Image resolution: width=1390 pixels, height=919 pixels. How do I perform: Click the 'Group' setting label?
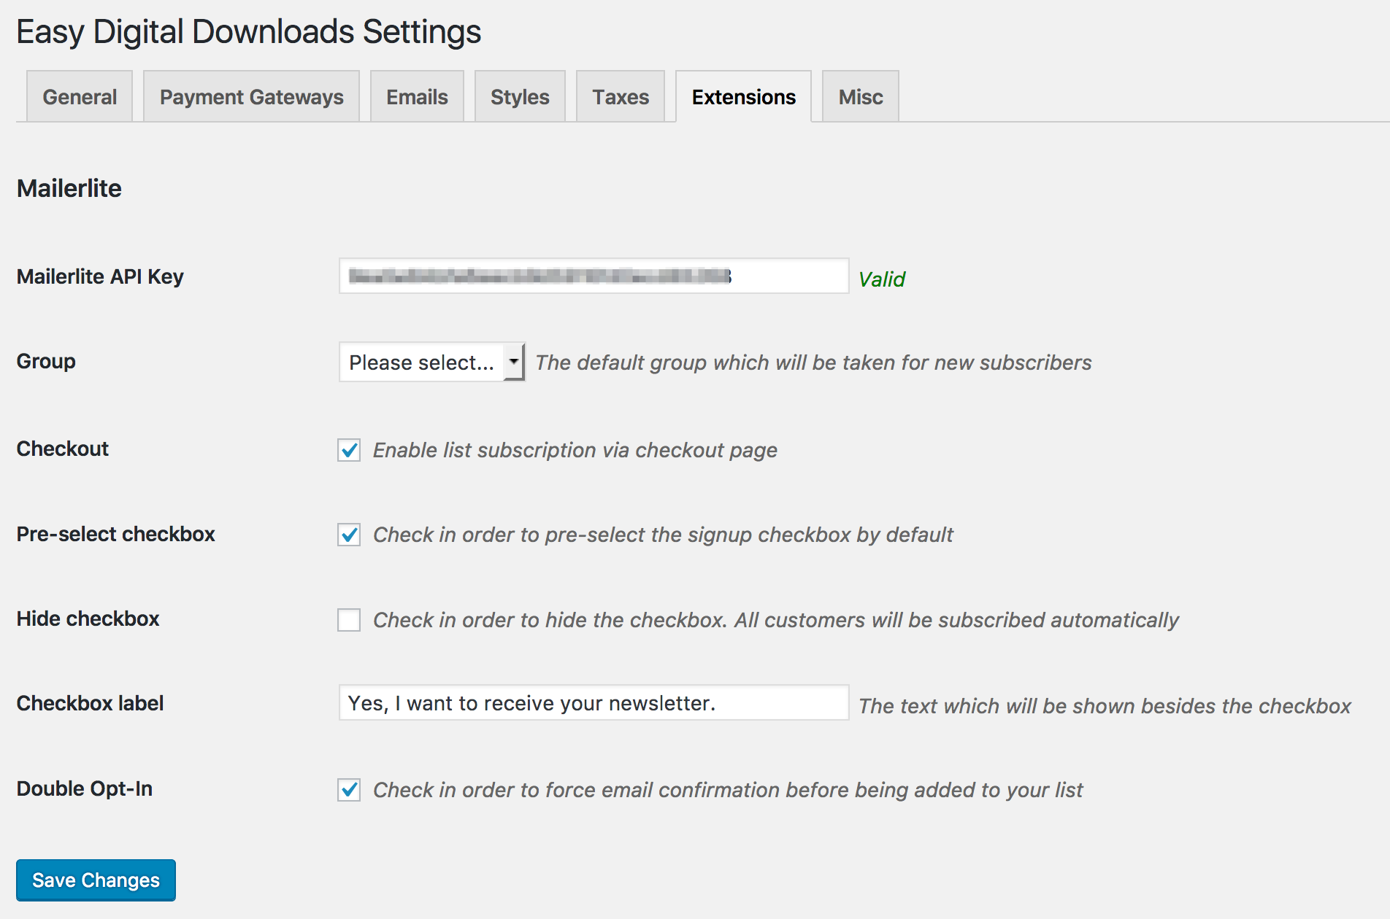point(46,361)
